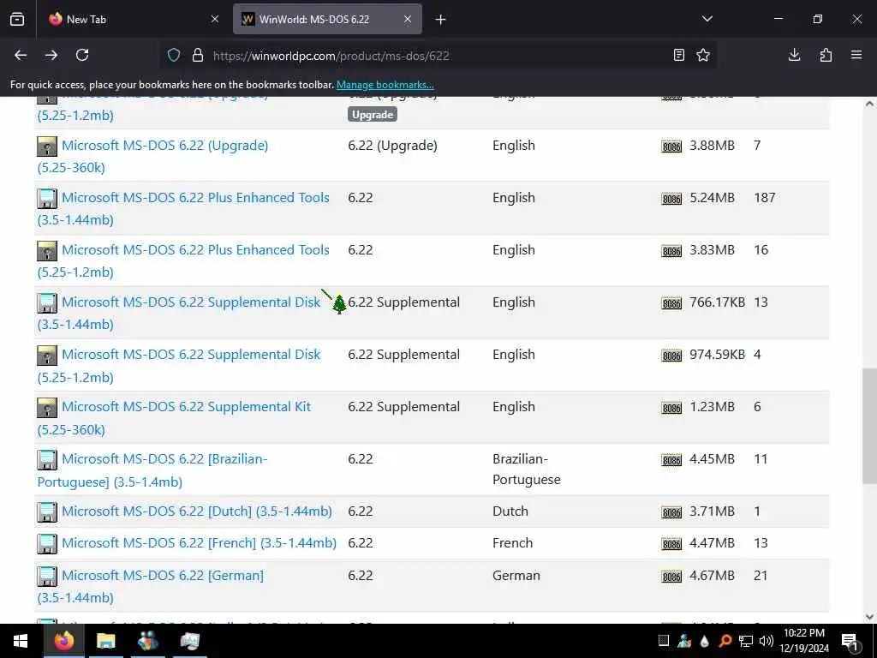The image size is (877, 658).
Task: Open MS-DOS 6.22 [German] download link
Action: pos(162,575)
